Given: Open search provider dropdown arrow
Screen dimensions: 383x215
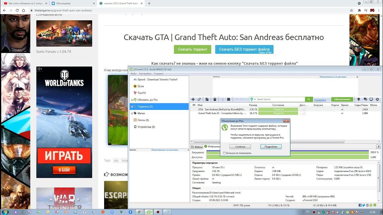Looking at the screenshot, I should click(255, 99).
